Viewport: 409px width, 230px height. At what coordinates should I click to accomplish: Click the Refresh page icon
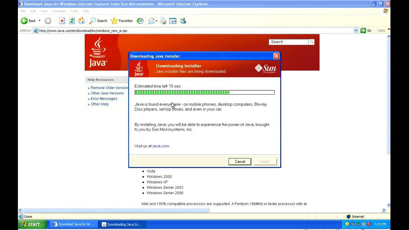(x=72, y=21)
